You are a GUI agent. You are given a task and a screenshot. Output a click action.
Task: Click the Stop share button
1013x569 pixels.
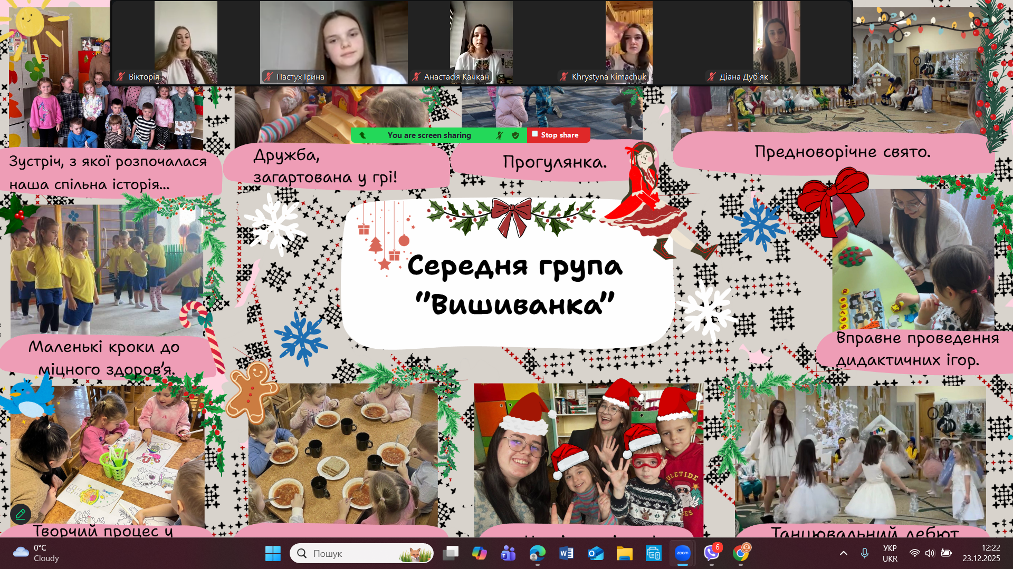click(x=558, y=135)
